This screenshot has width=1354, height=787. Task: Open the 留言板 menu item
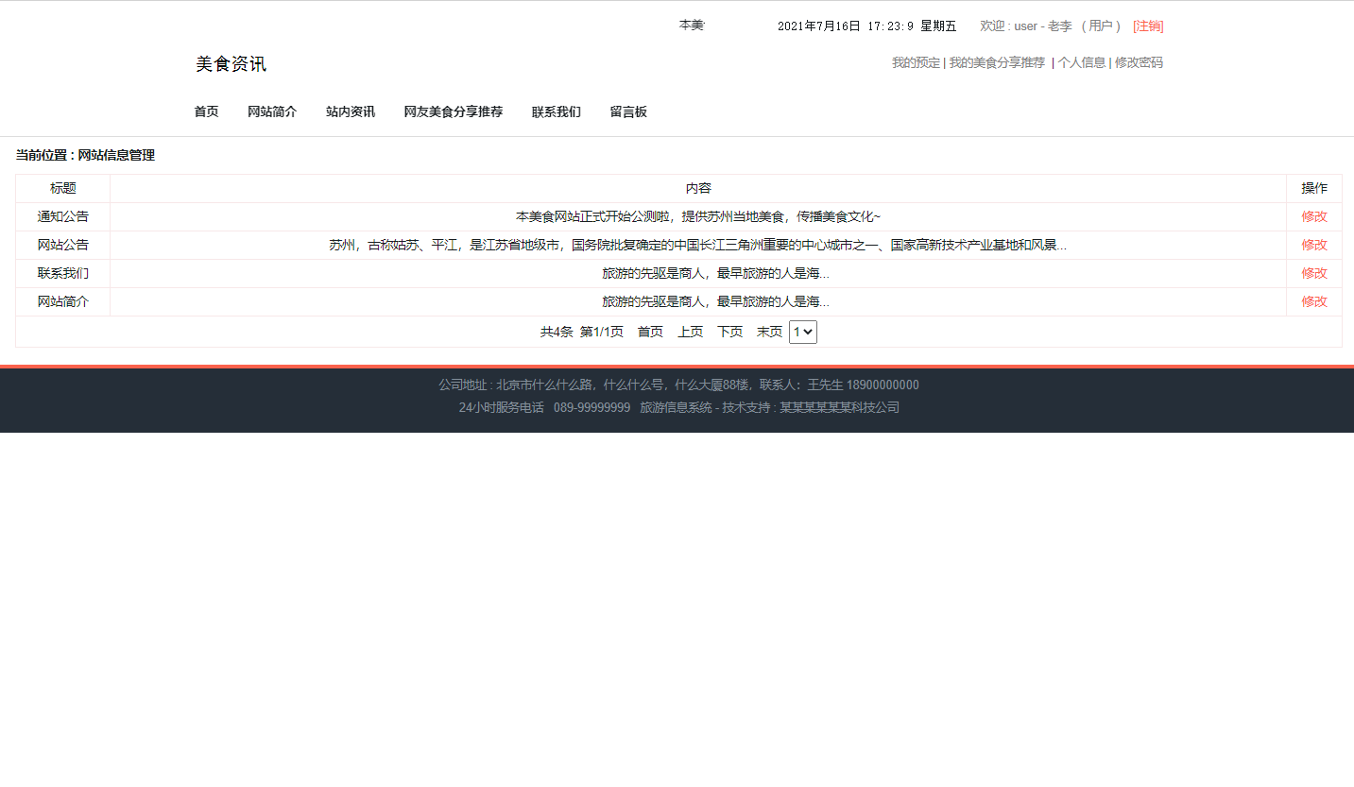tap(627, 111)
